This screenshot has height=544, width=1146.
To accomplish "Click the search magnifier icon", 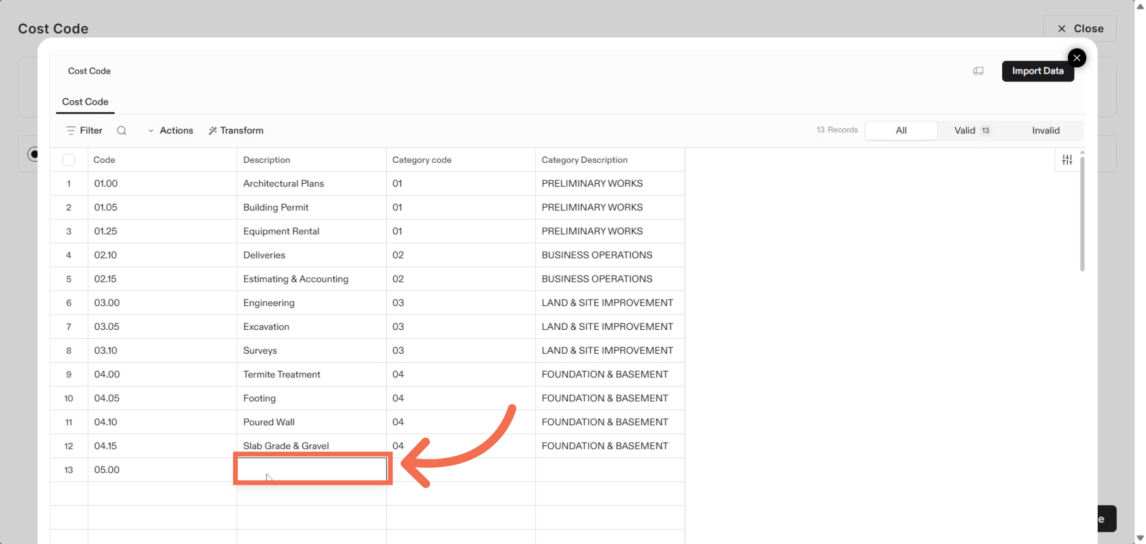I will (122, 130).
